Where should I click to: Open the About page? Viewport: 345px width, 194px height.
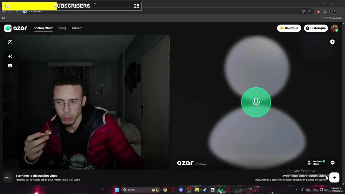pyautogui.click(x=77, y=28)
